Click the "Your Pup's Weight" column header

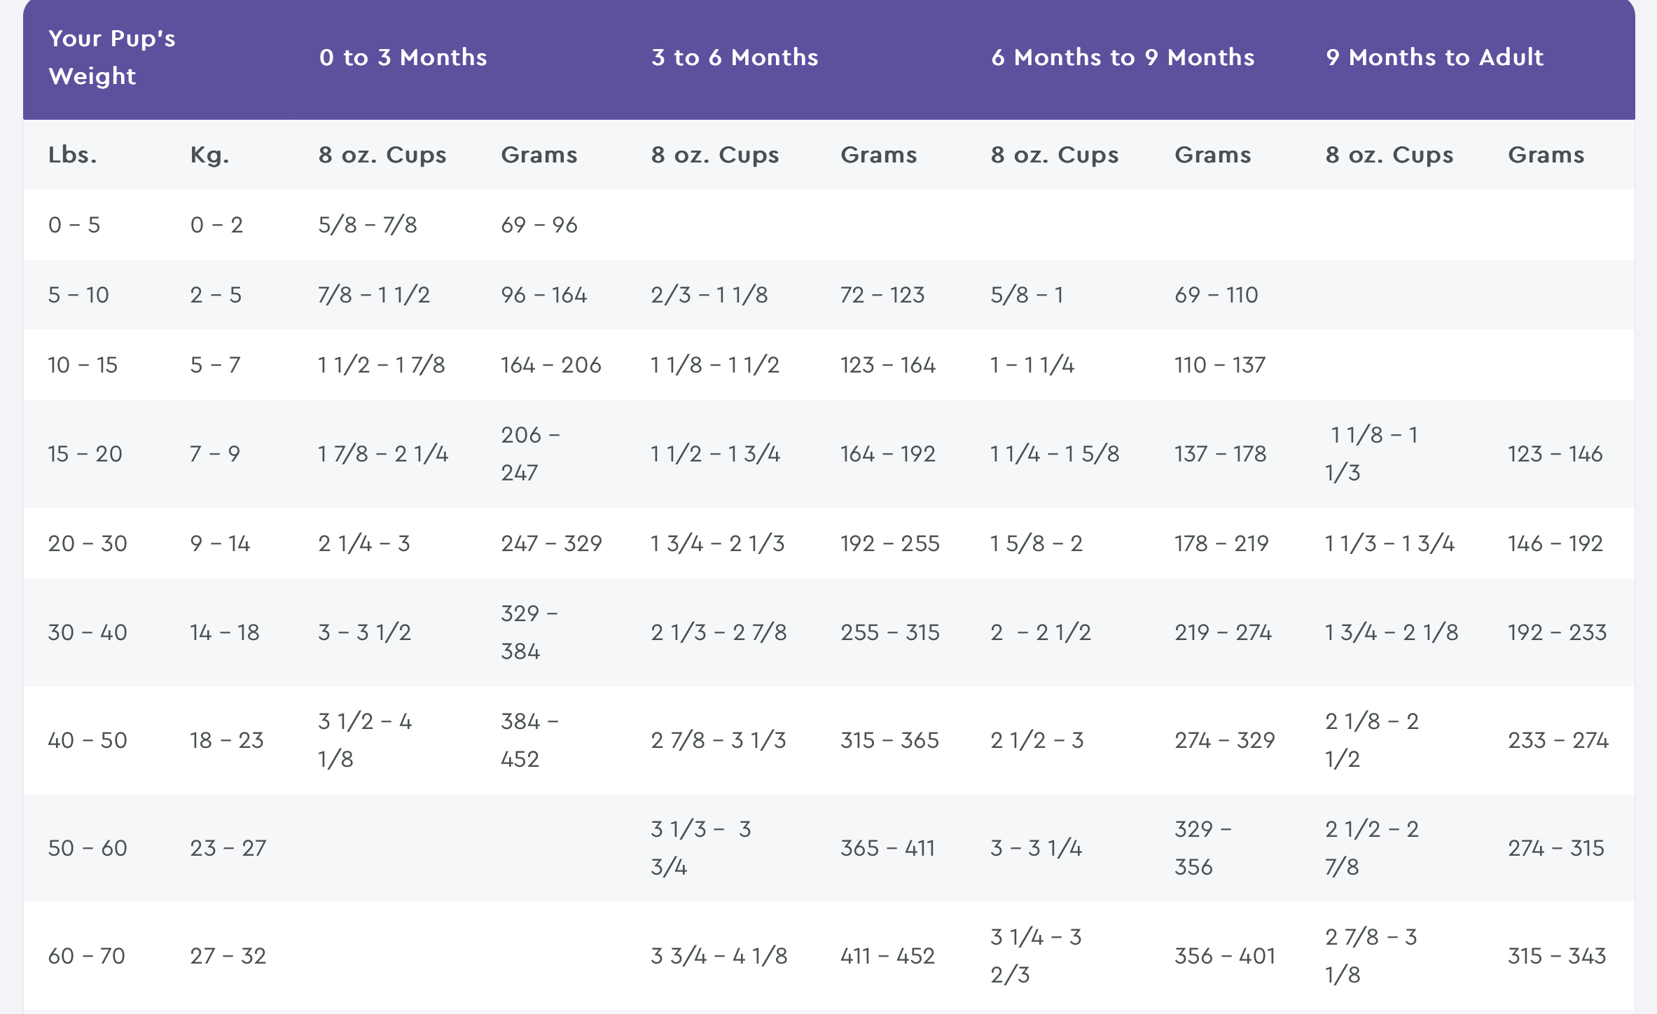[x=112, y=57]
